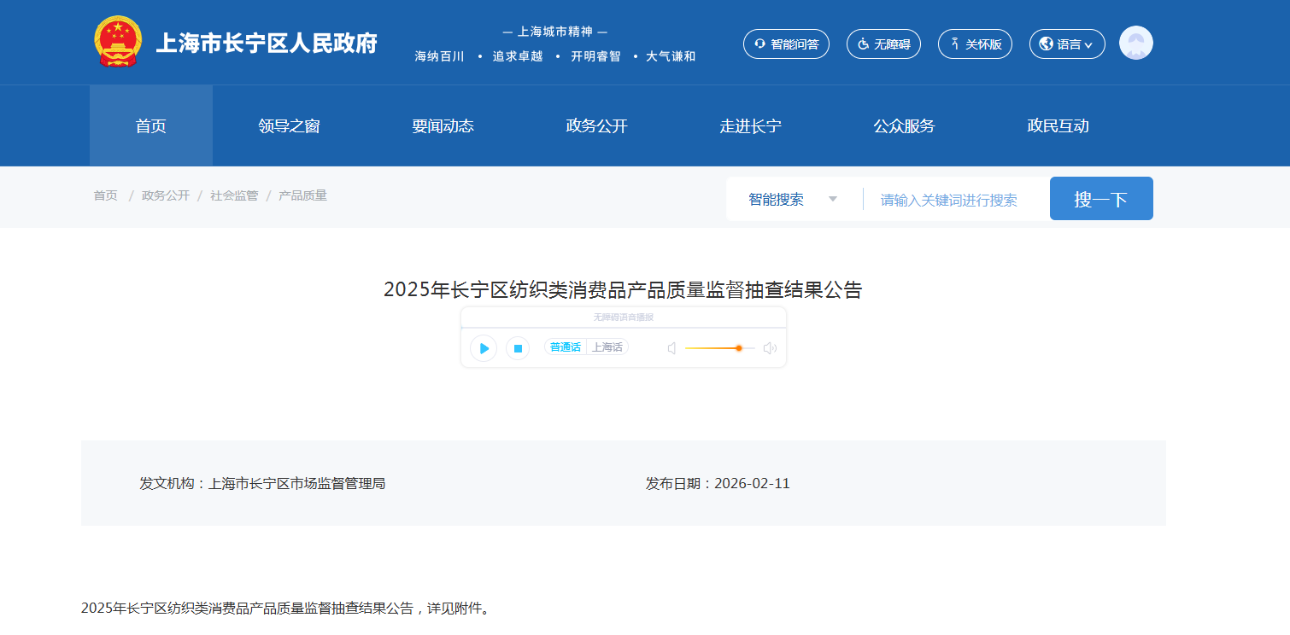Screen dimensions: 1290x635
Task: Open the 政民互动 navigation item
Action: tap(1058, 126)
